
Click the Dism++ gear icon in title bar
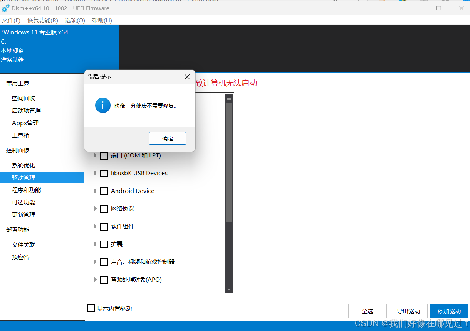point(5,8)
